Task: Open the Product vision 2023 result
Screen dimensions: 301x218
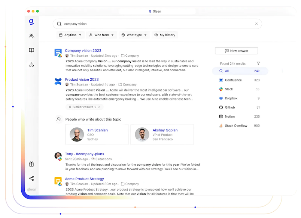Action: pos(82,80)
